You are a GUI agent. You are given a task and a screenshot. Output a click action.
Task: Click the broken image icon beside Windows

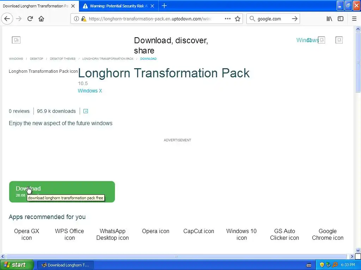(x=322, y=40)
